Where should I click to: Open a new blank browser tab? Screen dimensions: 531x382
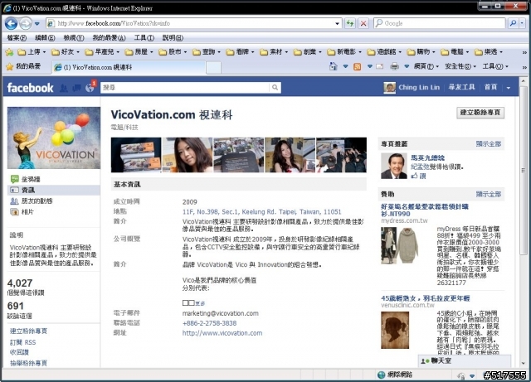213,67
